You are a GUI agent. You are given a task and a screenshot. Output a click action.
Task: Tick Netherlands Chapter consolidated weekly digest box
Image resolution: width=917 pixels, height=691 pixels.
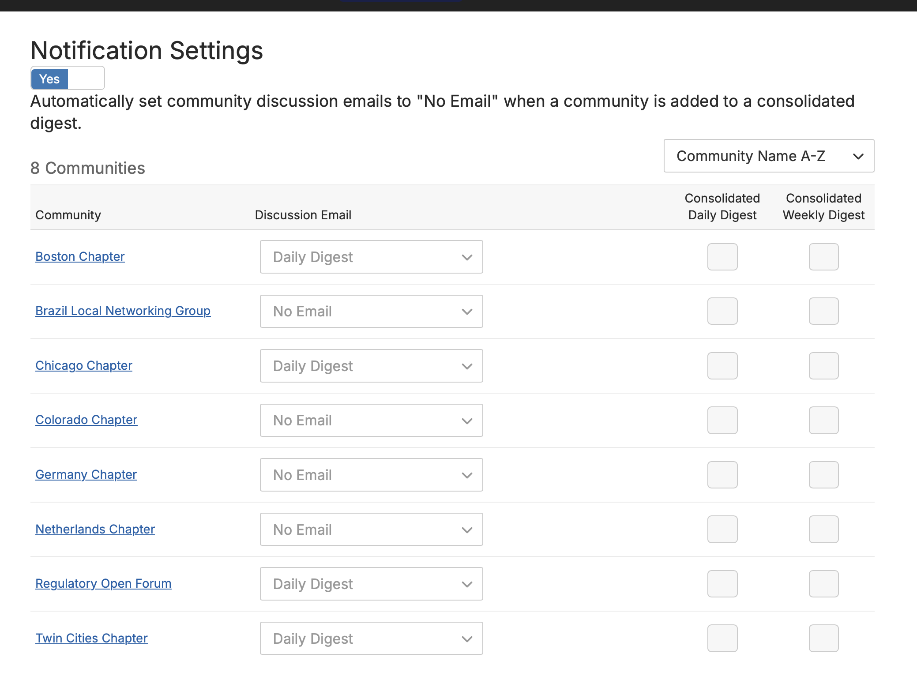coord(823,529)
